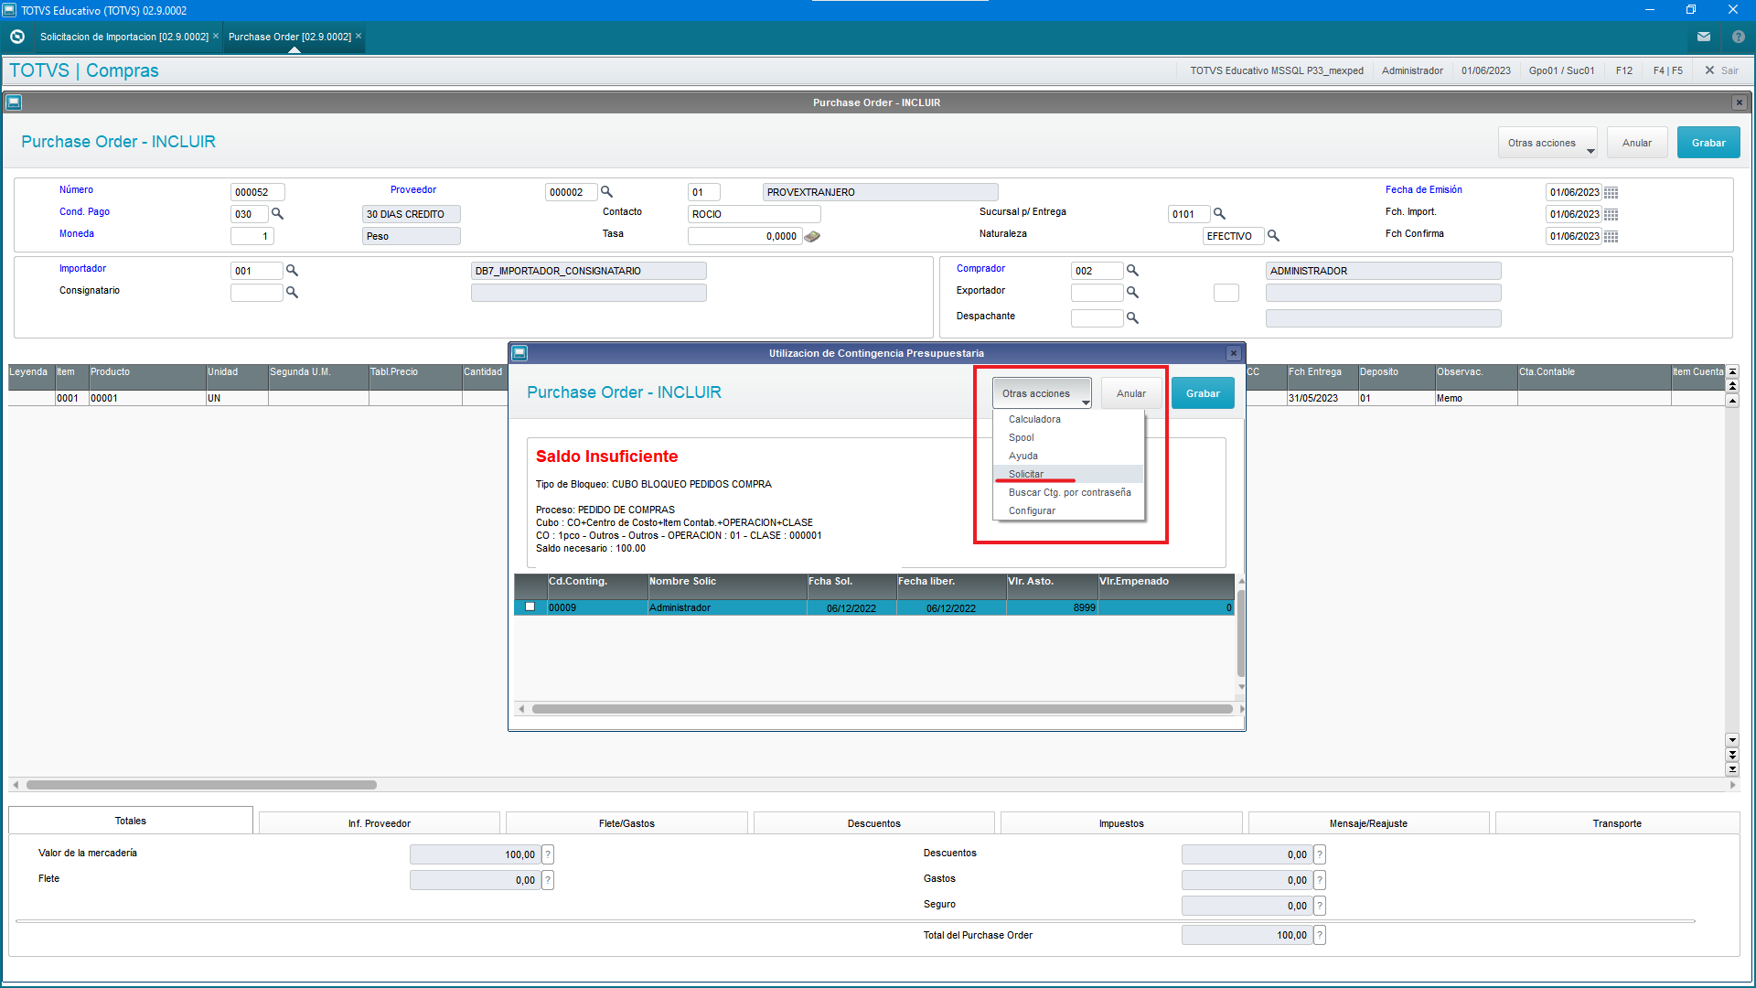
Task: Expand Otras acciones dropdown in main header
Action: tap(1547, 143)
